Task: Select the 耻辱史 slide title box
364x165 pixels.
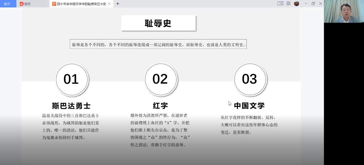Action: [x=158, y=23]
